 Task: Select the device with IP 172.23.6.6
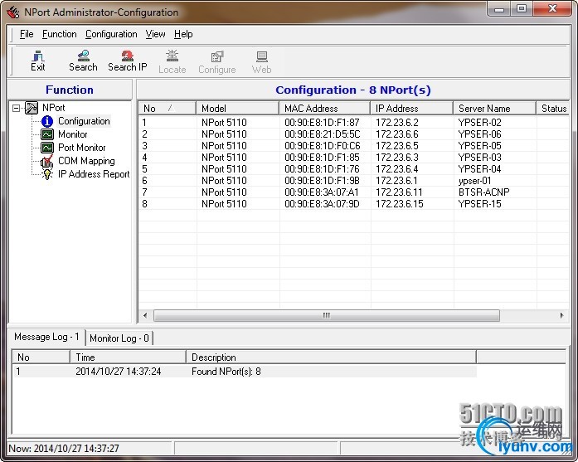tap(354, 134)
